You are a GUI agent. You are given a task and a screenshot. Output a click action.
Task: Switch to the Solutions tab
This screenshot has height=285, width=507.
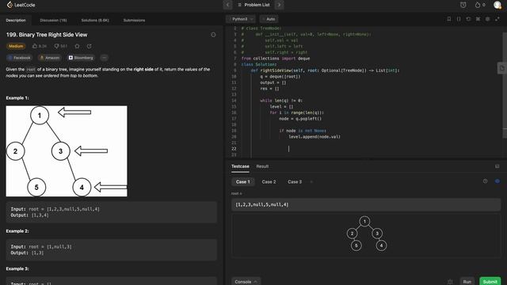[x=95, y=20]
